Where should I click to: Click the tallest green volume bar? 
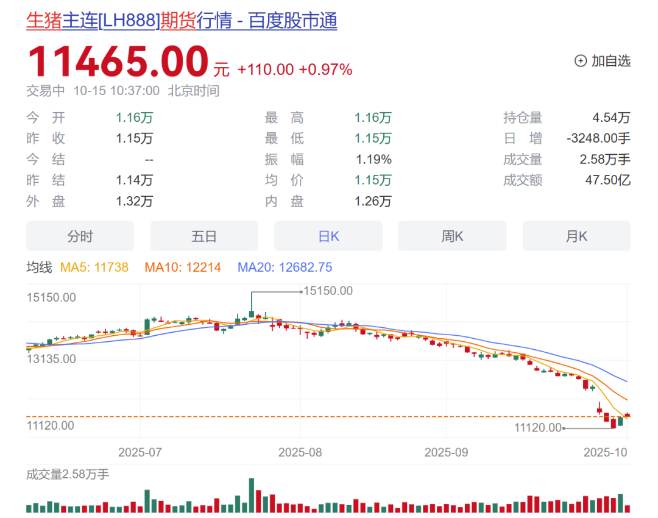tap(251, 495)
